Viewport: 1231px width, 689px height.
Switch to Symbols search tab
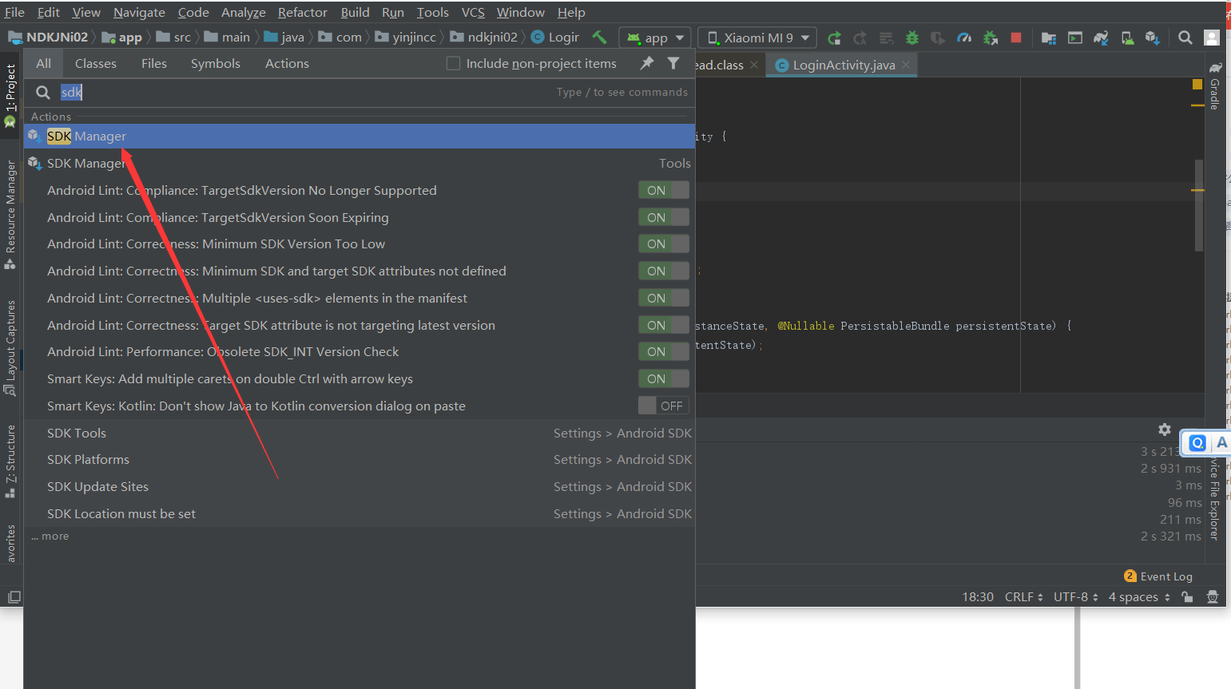[216, 63]
